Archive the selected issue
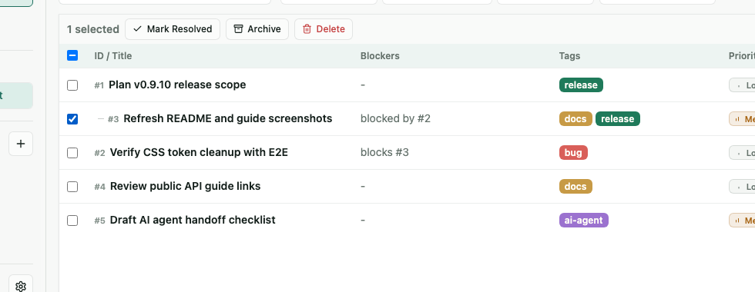 pyautogui.click(x=257, y=29)
